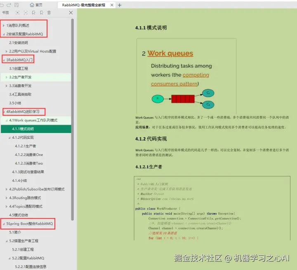297x270 pixels.
Task: Open the 4.1.4小结 bookmark
Action: [19, 180]
